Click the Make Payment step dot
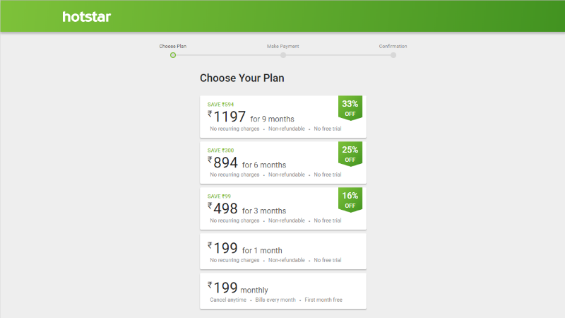This screenshot has width=565, height=318. pos(283,55)
